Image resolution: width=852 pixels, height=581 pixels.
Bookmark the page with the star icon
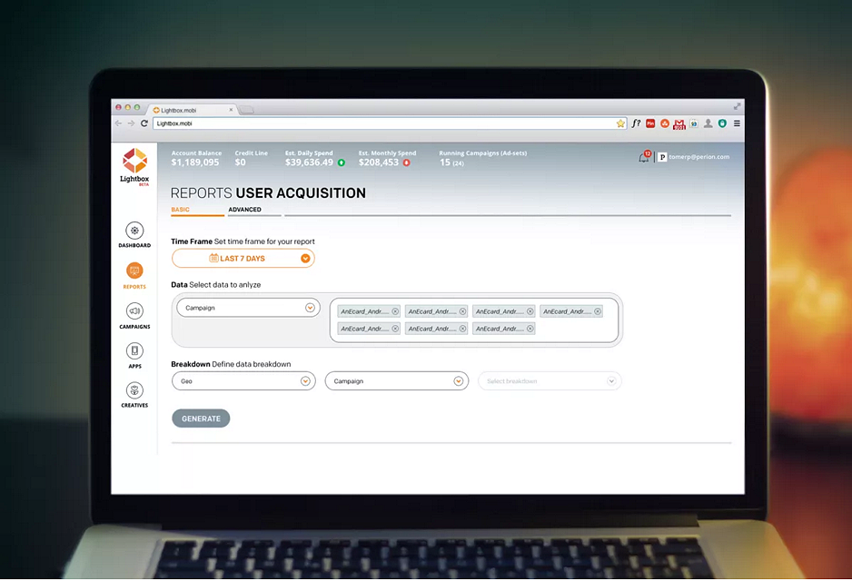[x=620, y=123]
